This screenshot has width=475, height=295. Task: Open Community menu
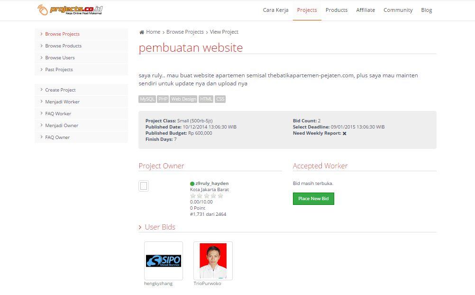(398, 10)
